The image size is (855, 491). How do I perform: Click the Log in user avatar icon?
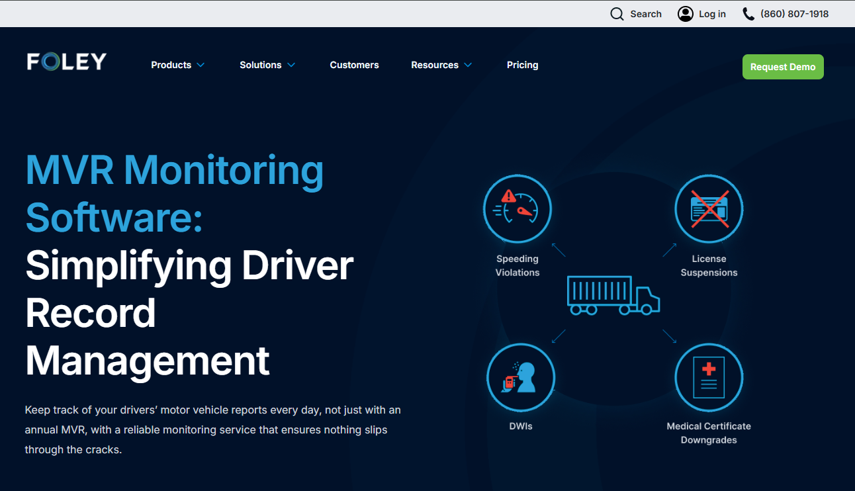click(x=686, y=14)
